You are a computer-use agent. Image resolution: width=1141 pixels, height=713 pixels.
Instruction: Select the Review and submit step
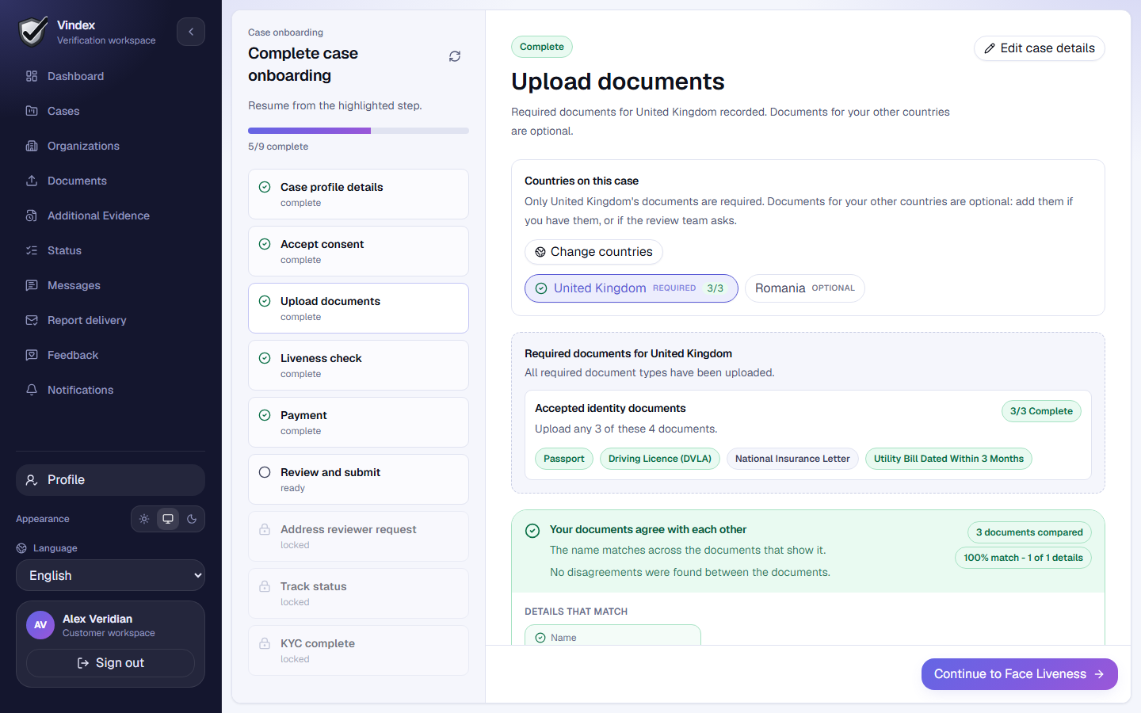pos(358,479)
